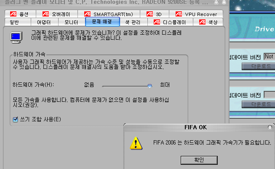Viewport: 275px width, 169px height.
Task: Close the FIFA OK dialog with round button
Action: pyautogui.click(x=270, y=127)
